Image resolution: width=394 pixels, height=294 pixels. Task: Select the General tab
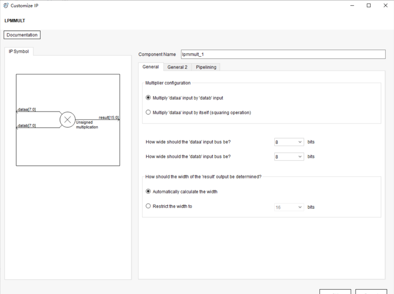(x=151, y=67)
